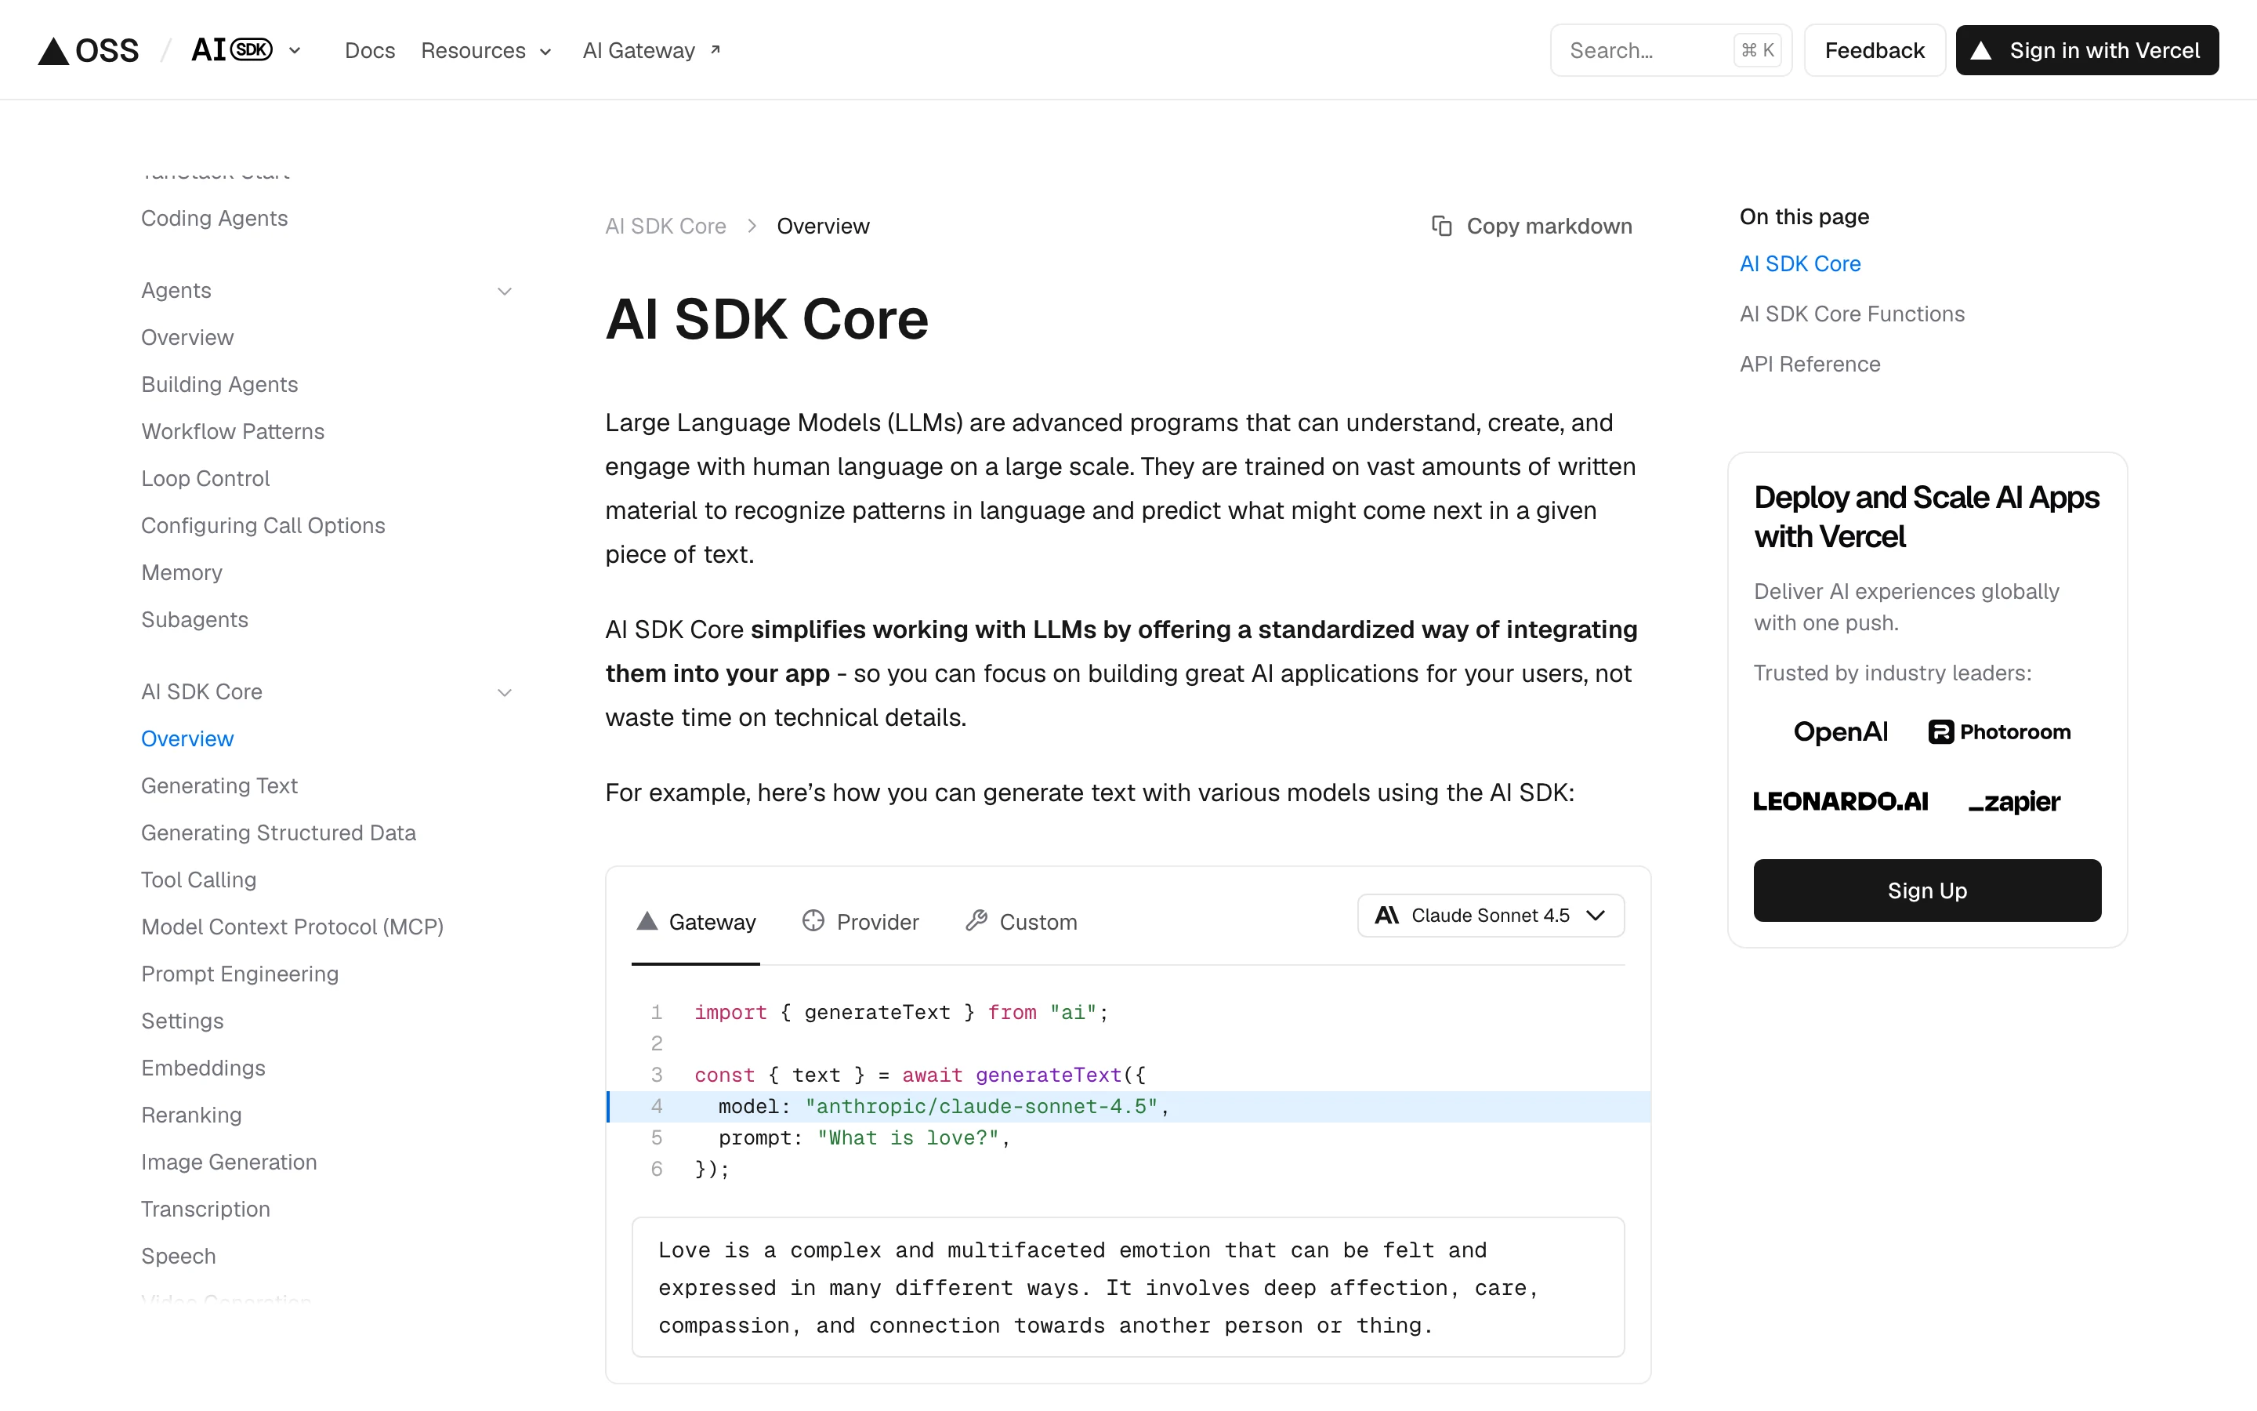
Task: Collapse the Agents sidebar section chevron
Action: click(505, 291)
